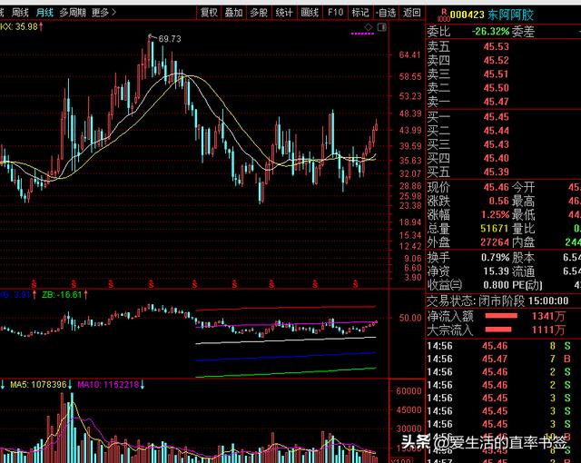Image resolution: width=581 pixels, height=463 pixels.
Task: Switch to the 周线 weekly chart tab
Action: click(15, 13)
